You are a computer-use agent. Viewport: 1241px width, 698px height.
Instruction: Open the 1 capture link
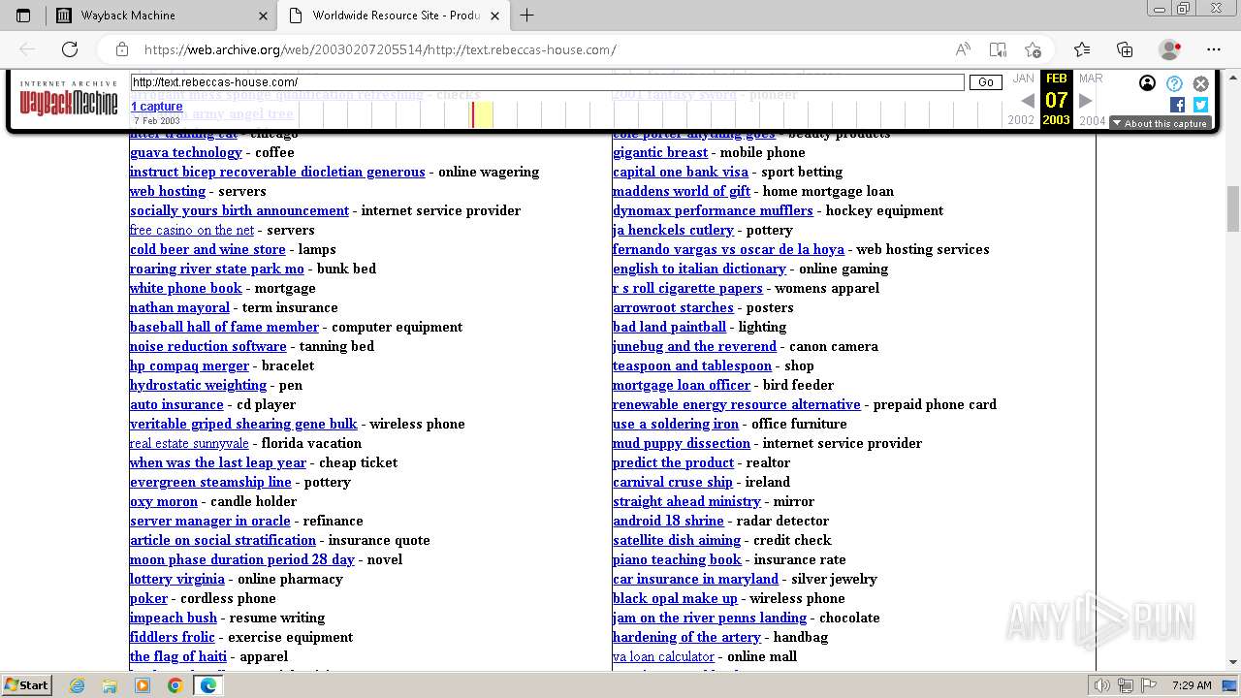pyautogui.click(x=157, y=107)
